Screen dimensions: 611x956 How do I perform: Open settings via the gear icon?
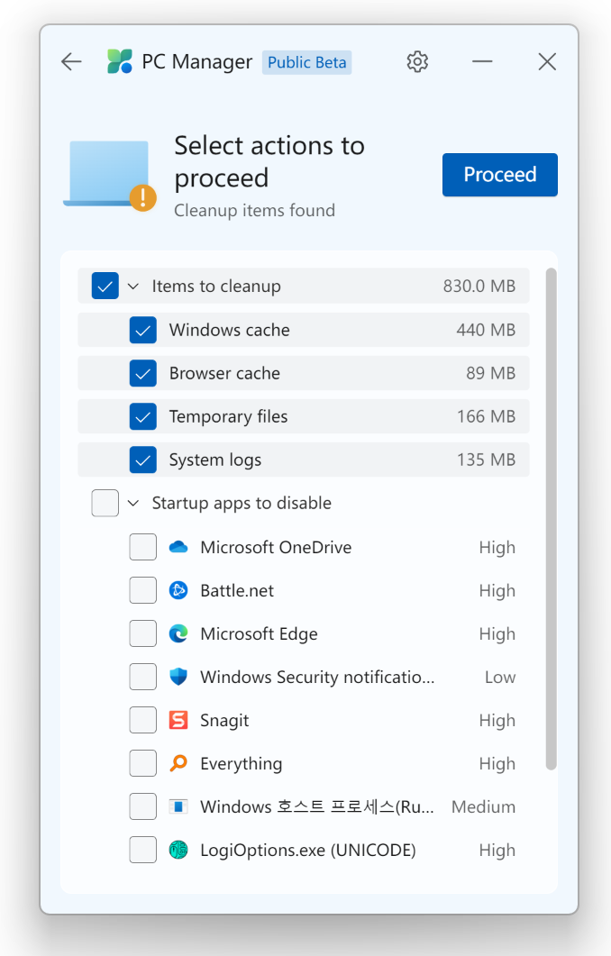coord(417,61)
